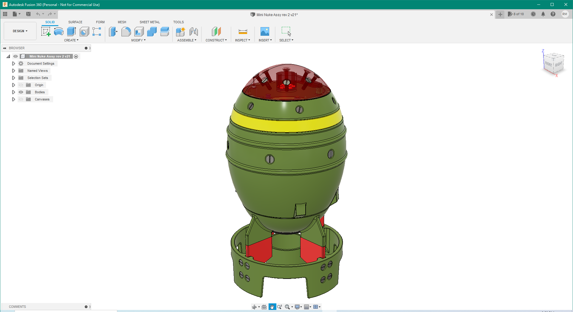573x312 pixels.
Task: Open the job status clock icon
Action: 533,14
